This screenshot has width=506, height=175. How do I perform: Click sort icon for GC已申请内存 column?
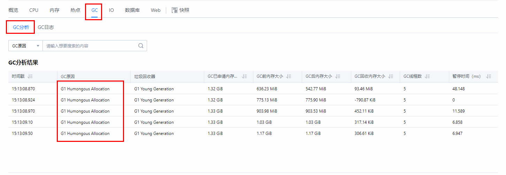[x=245, y=77]
